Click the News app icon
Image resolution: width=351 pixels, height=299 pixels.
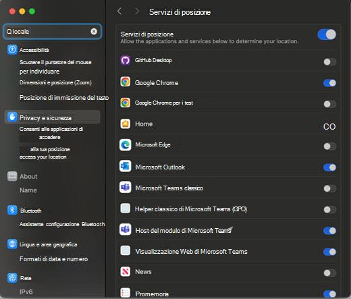click(x=126, y=271)
